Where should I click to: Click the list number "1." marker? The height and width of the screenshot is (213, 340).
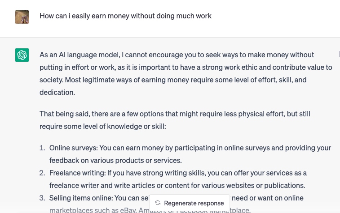coord(42,148)
